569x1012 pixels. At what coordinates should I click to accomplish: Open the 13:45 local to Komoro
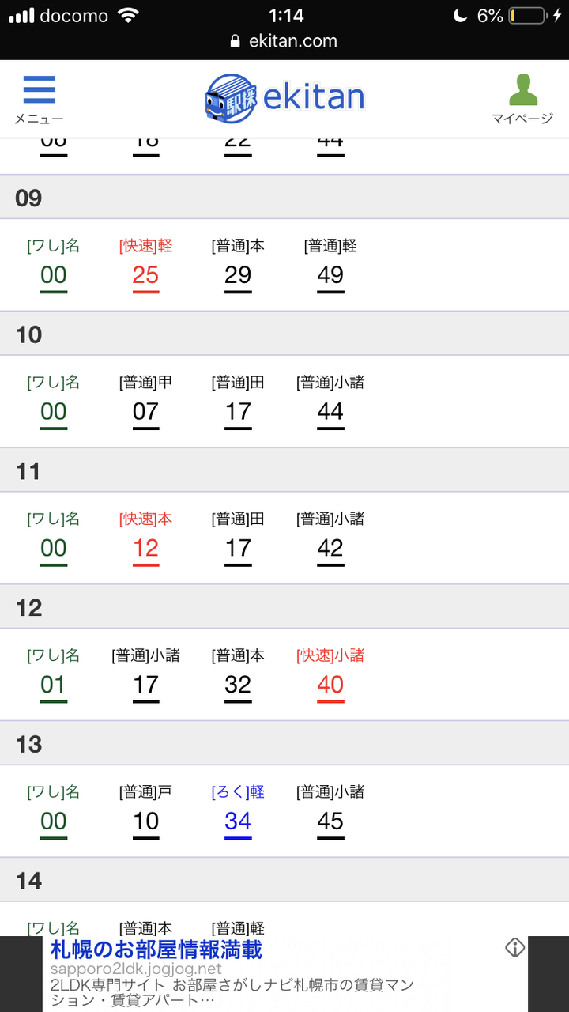click(330, 821)
